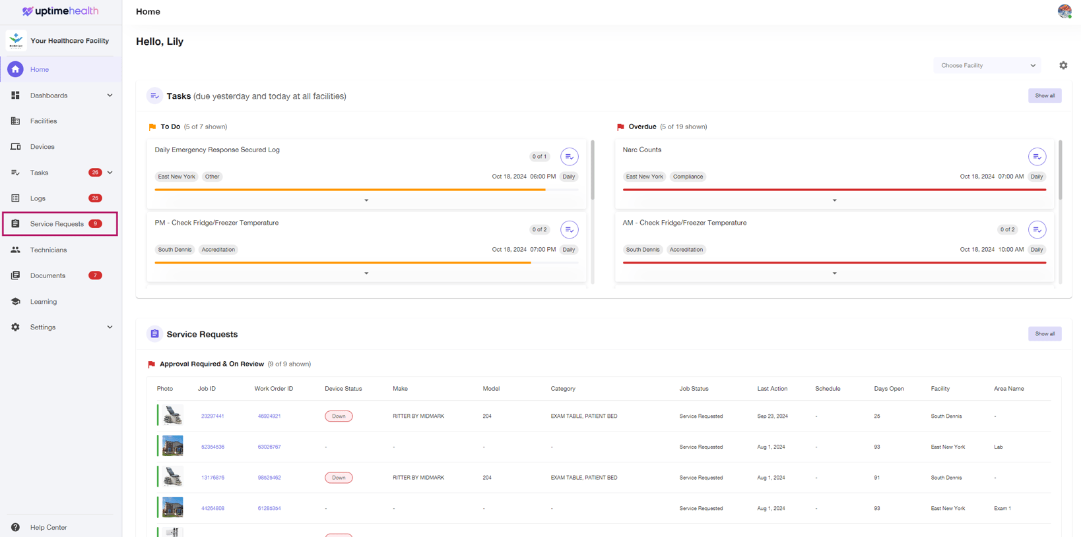This screenshot has height=537, width=1081.
Task: Click the settings gear beside Choose Facility
Action: click(1063, 65)
